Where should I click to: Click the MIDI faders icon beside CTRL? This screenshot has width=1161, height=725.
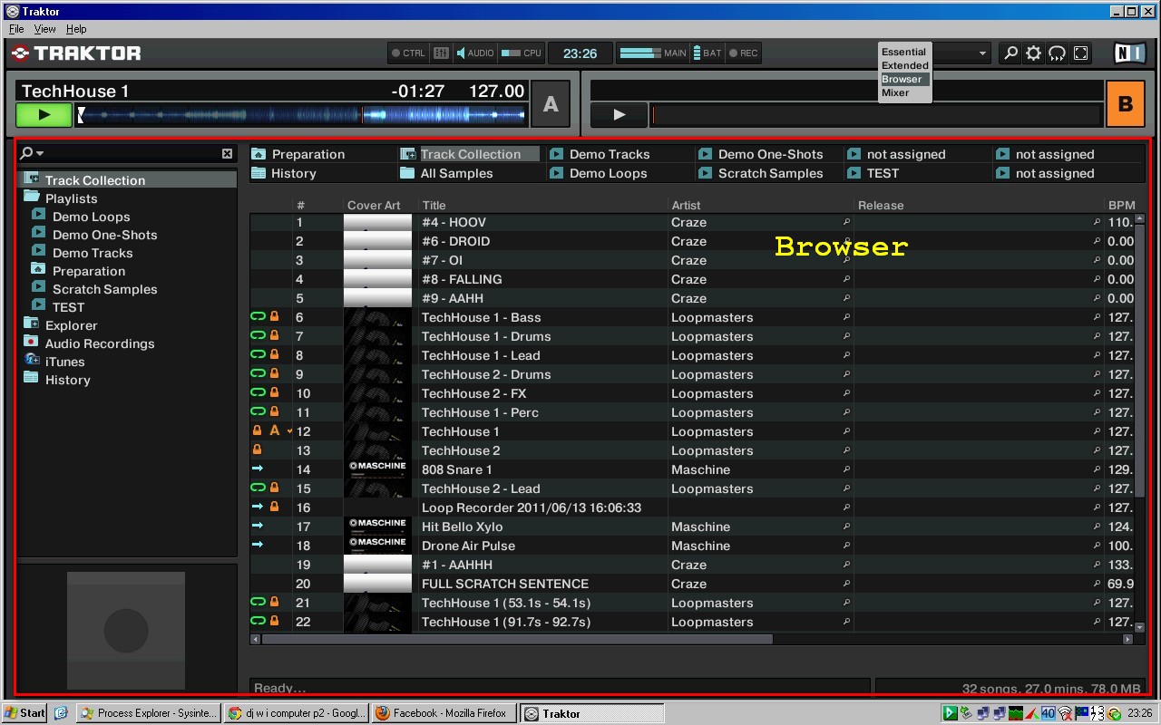441,53
